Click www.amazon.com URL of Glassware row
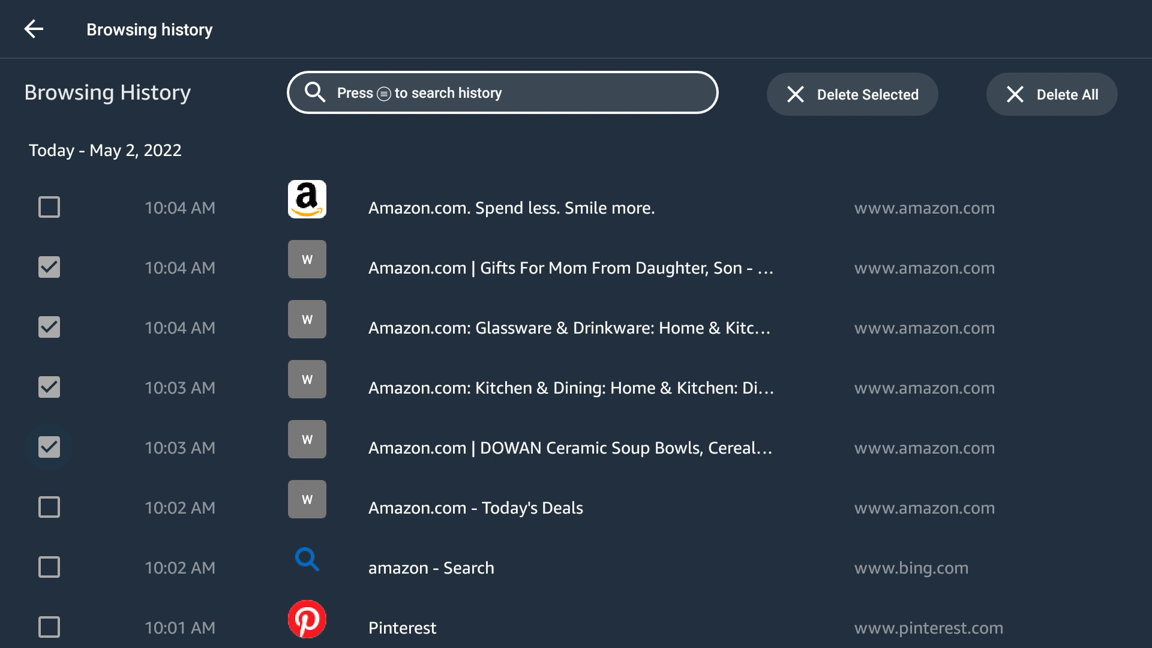This screenshot has height=648, width=1152. 925,328
